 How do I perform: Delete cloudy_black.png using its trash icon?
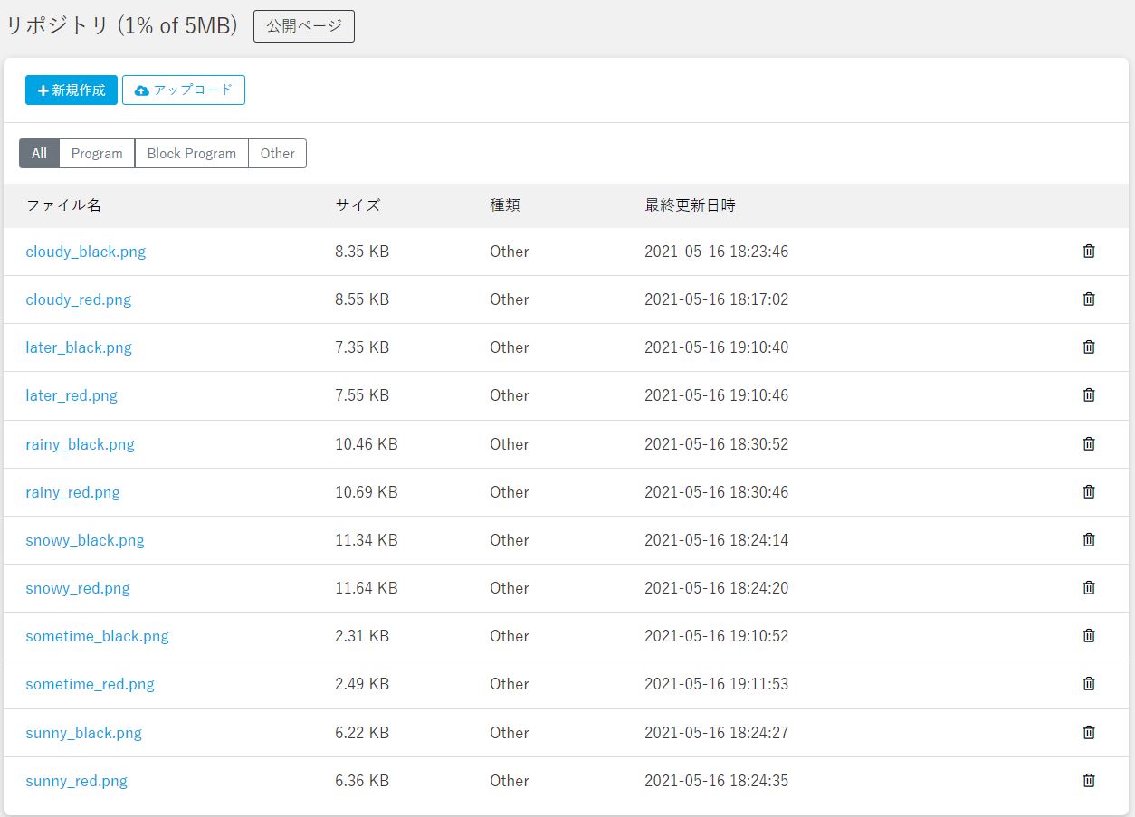point(1089,252)
